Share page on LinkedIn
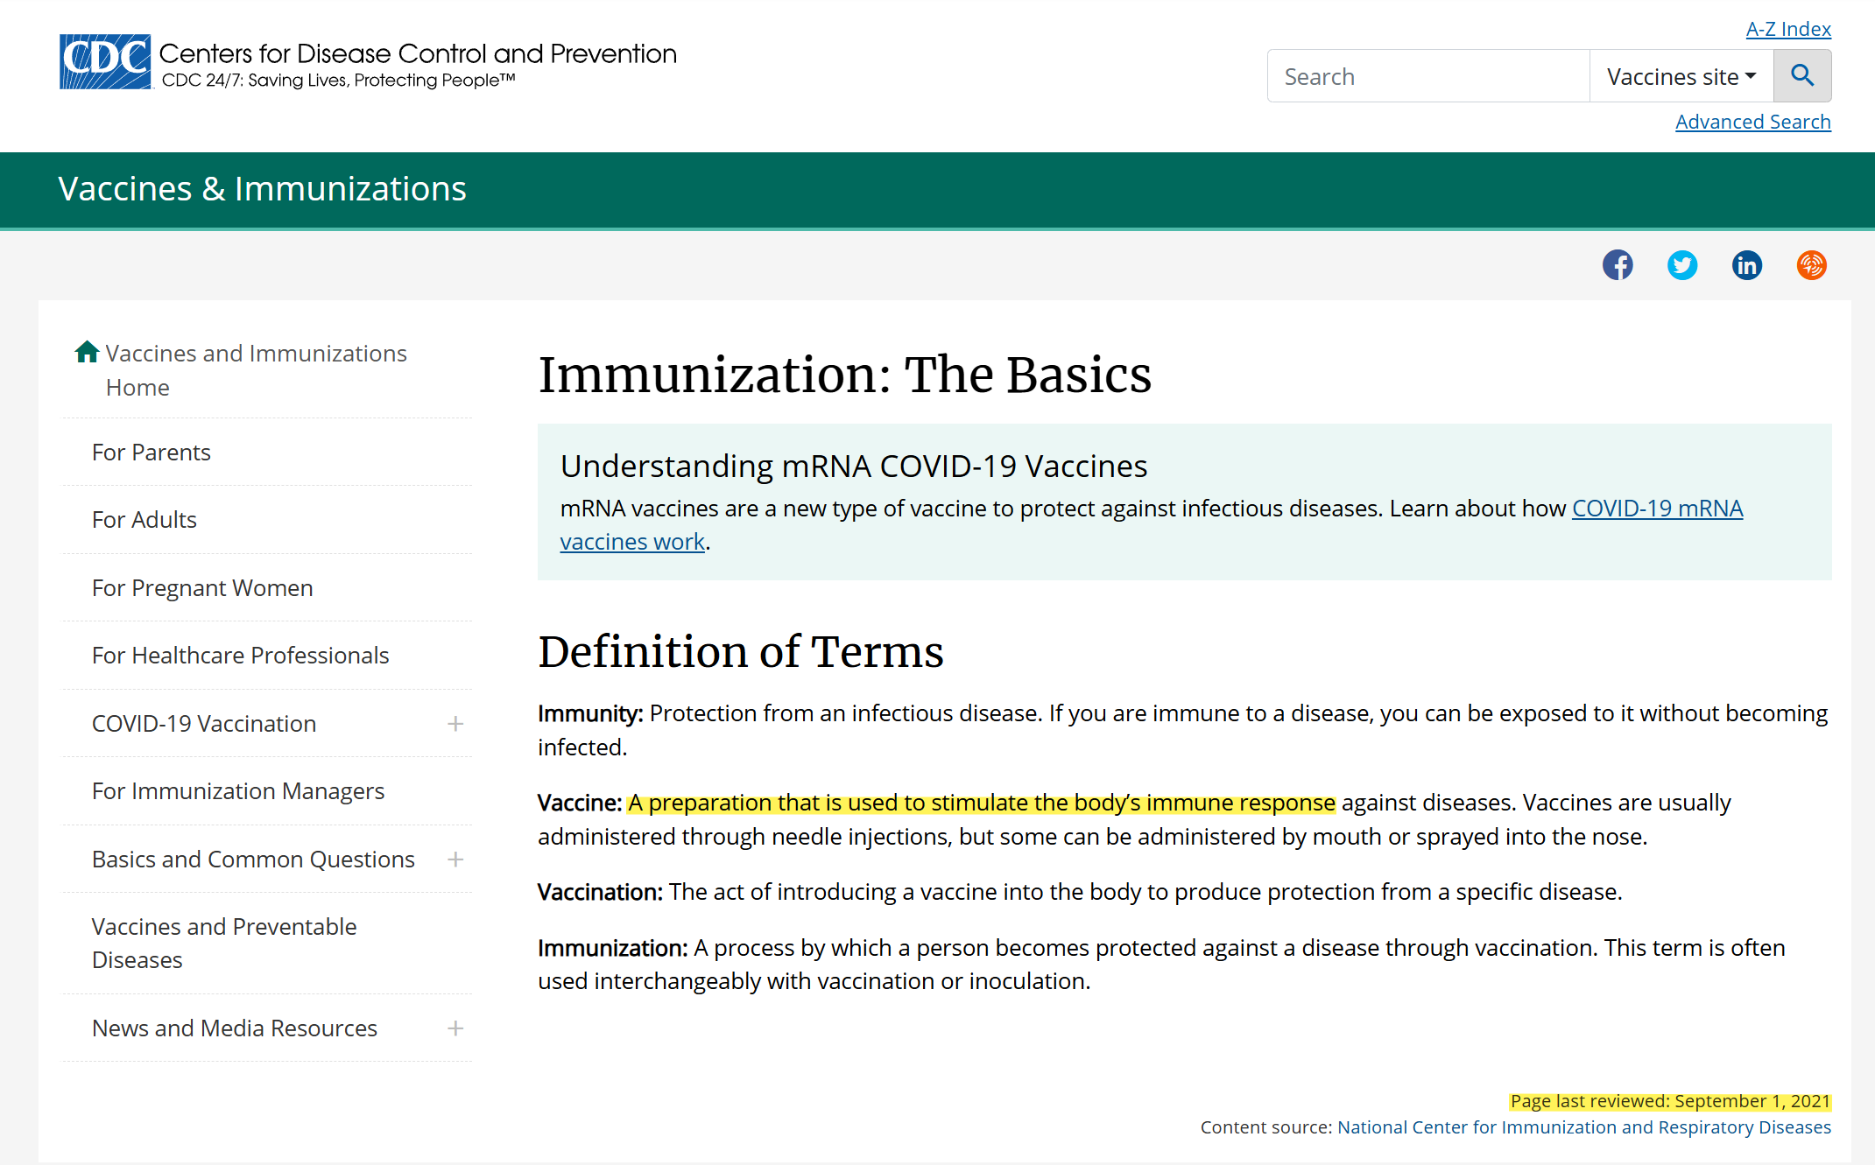 click(1746, 265)
